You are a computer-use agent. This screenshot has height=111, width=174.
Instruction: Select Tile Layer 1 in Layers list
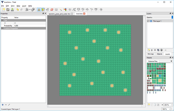[160, 21]
